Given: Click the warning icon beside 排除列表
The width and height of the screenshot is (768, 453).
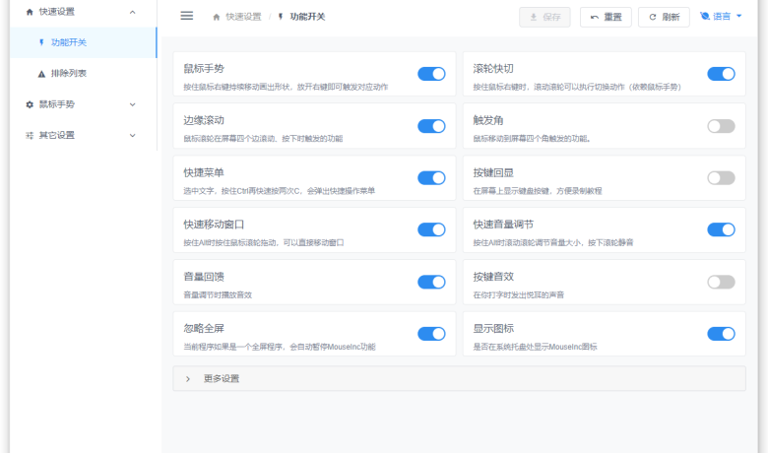Looking at the screenshot, I should point(41,73).
